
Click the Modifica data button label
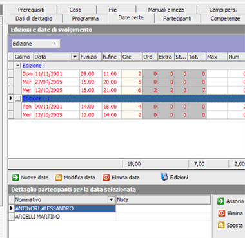point(79,178)
